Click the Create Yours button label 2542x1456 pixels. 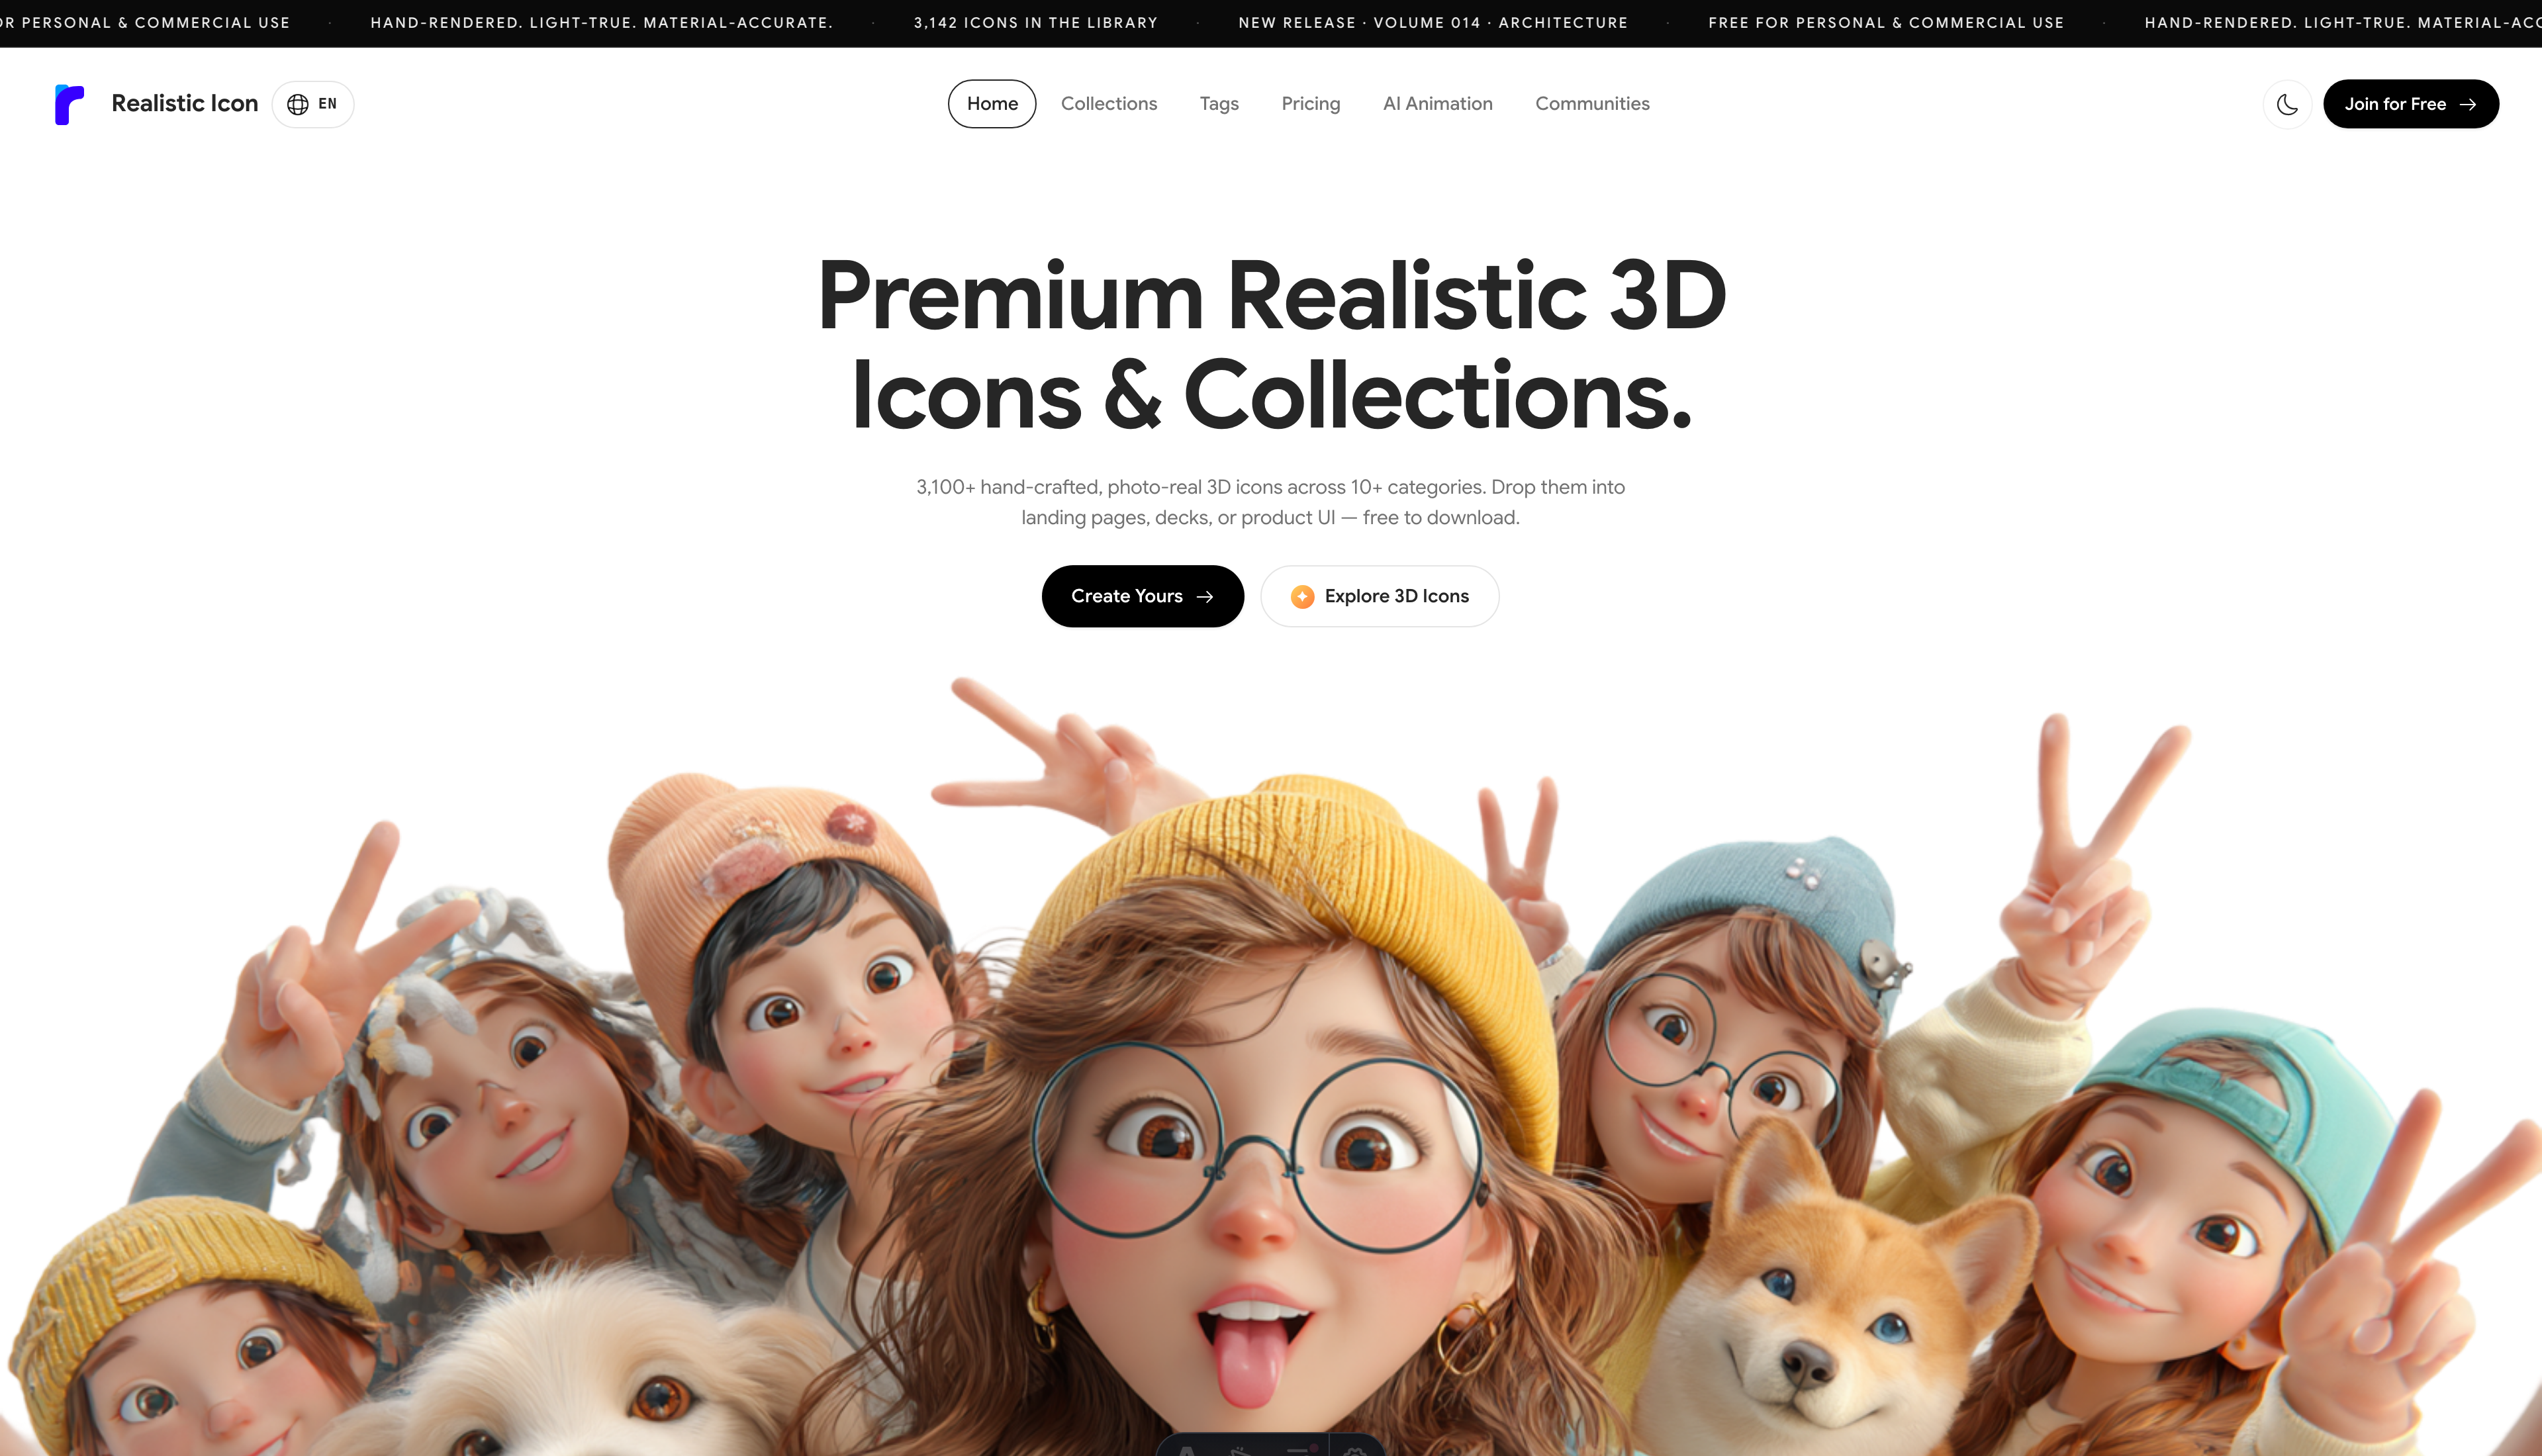1127,596
